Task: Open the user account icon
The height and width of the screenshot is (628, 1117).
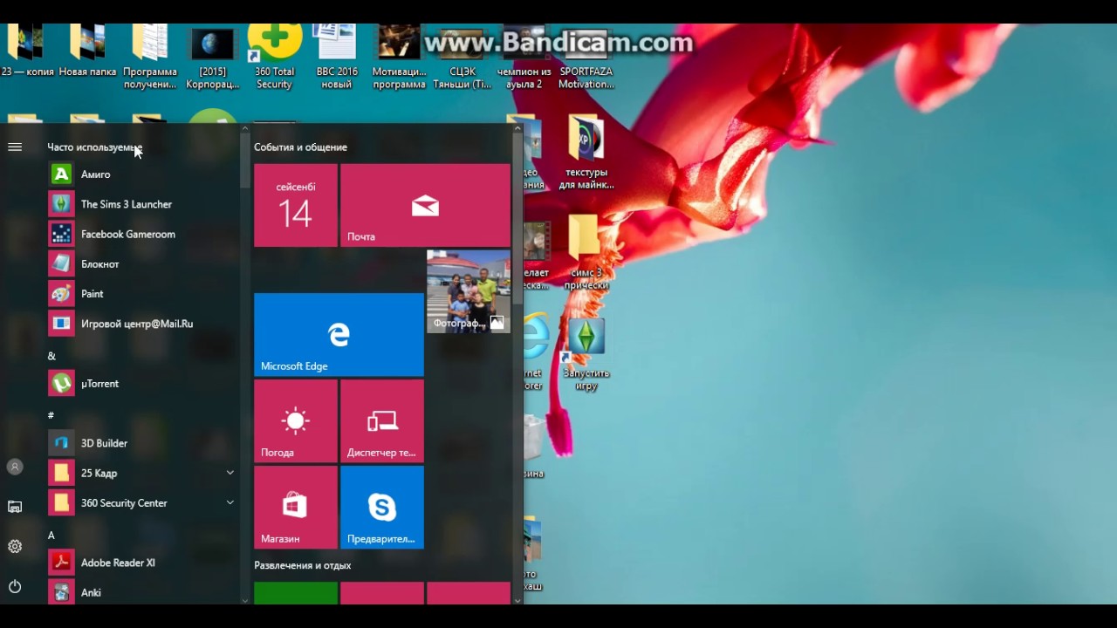Action: [15, 467]
